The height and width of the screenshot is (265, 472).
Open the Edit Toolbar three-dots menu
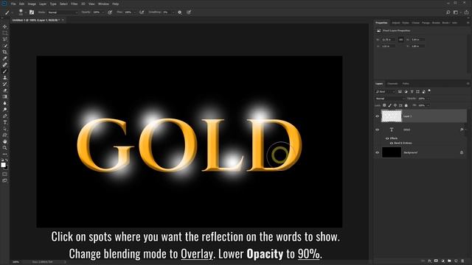(5, 154)
